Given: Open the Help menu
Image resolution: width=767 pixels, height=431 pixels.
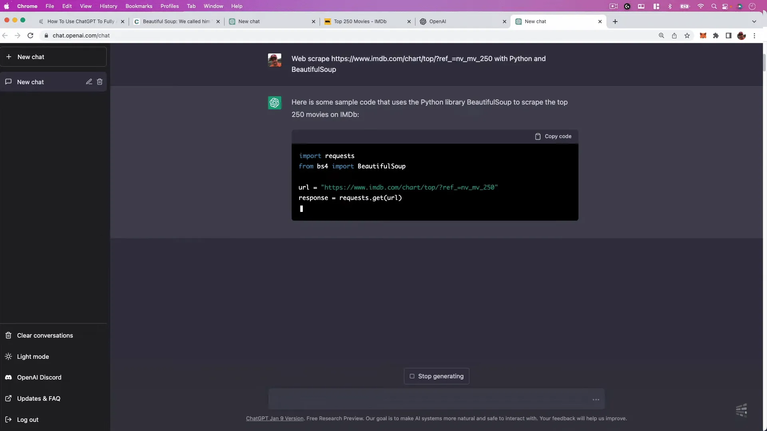Looking at the screenshot, I should (236, 6).
